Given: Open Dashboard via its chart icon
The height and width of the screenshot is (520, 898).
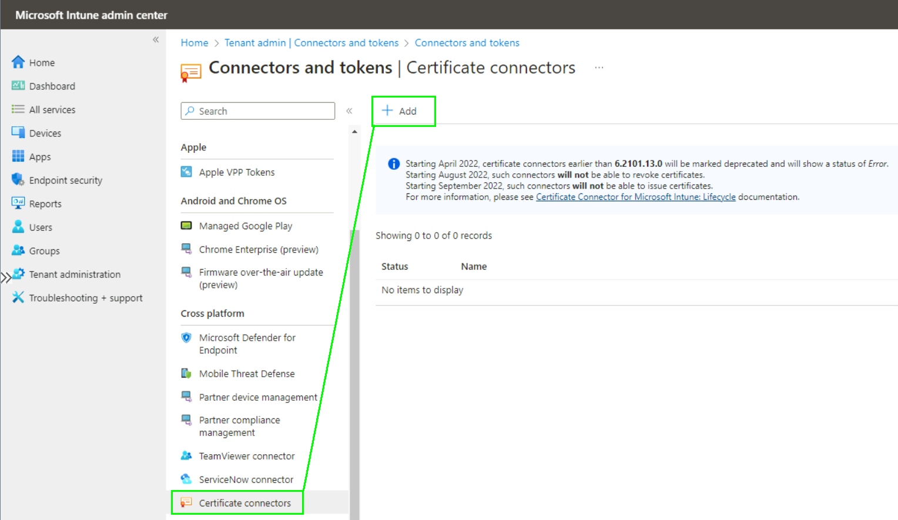Looking at the screenshot, I should (x=18, y=86).
